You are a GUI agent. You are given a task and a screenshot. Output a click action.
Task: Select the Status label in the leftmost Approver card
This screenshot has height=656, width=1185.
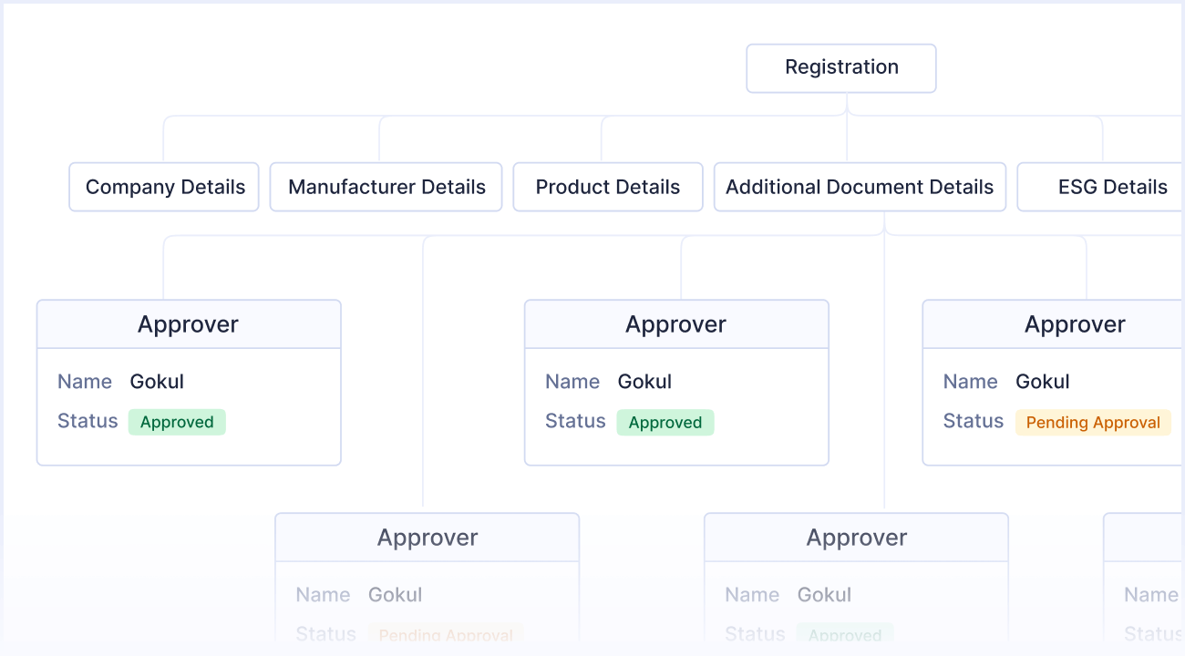(88, 421)
